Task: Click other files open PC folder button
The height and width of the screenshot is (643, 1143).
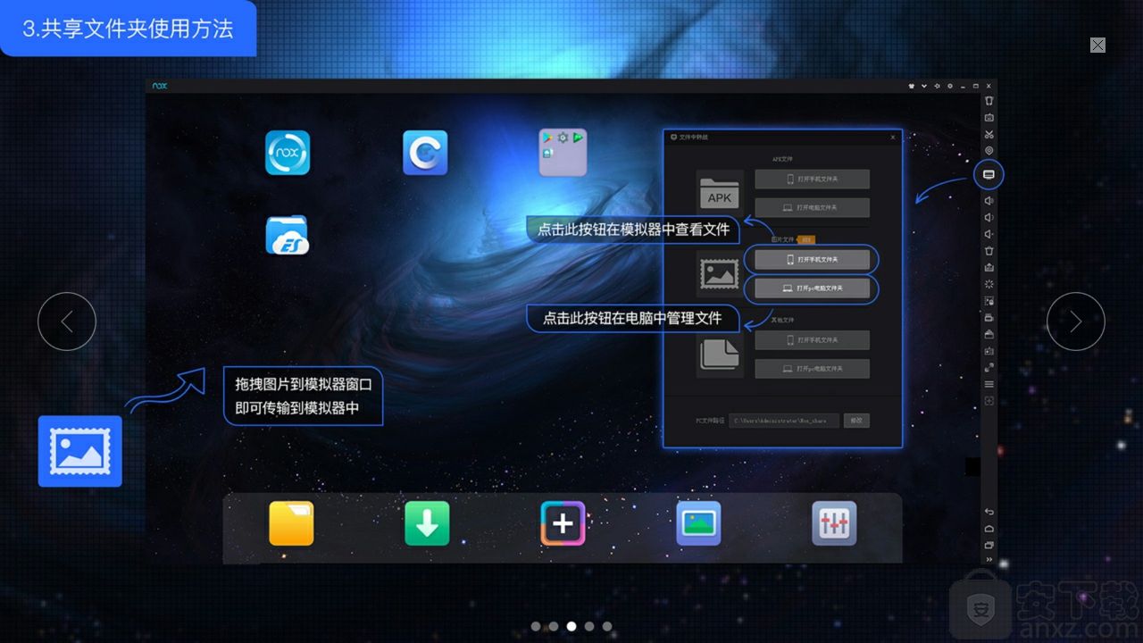Action: [812, 369]
